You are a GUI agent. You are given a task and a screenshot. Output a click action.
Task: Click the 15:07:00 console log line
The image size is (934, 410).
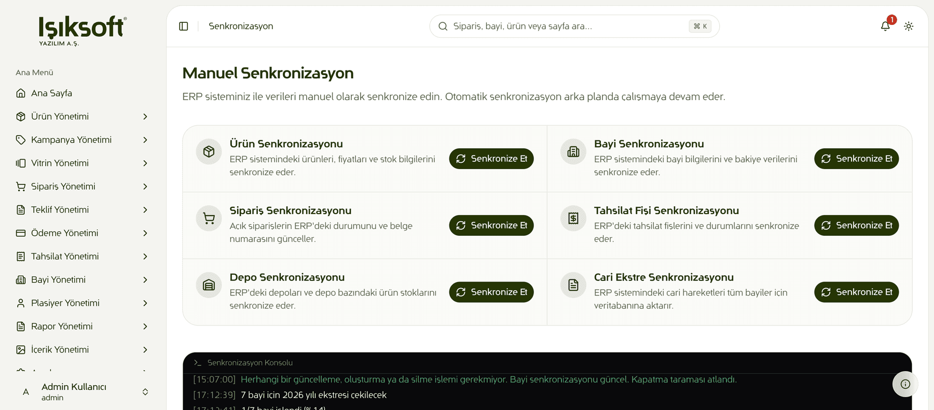click(x=465, y=379)
